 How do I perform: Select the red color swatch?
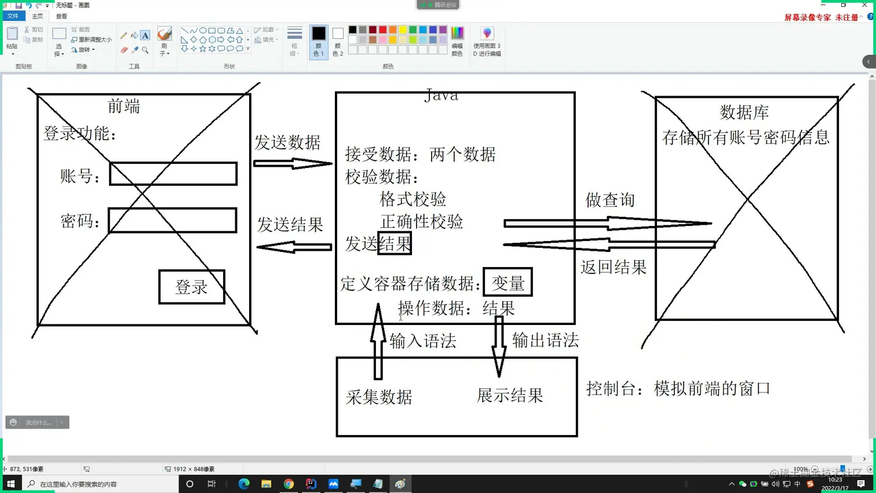click(x=382, y=30)
